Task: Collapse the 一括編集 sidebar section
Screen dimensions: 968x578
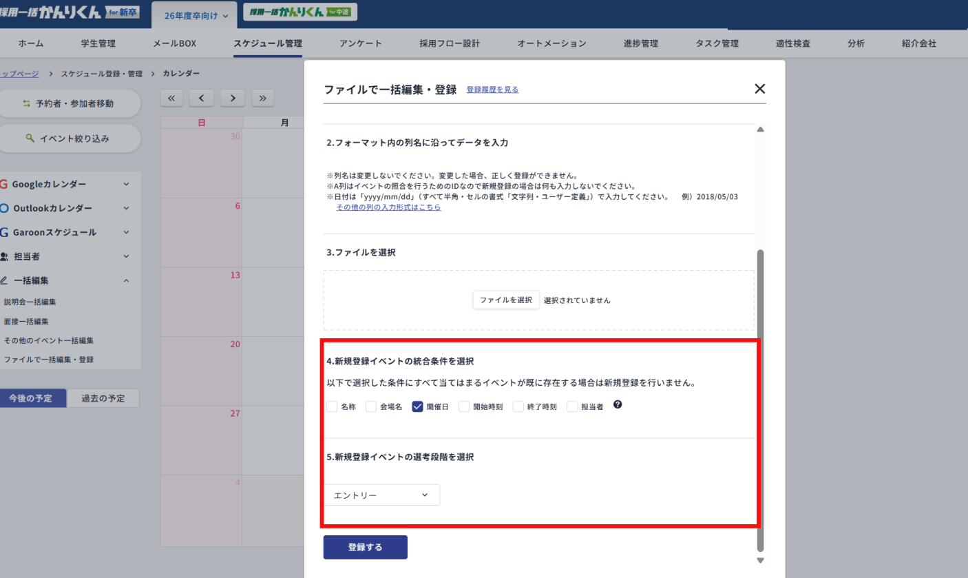Action: click(x=126, y=280)
